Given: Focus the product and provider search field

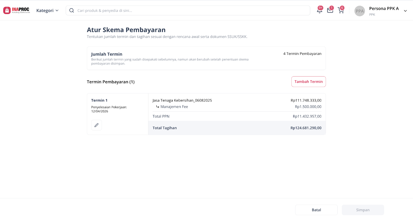Looking at the screenshot, I should (188, 11).
